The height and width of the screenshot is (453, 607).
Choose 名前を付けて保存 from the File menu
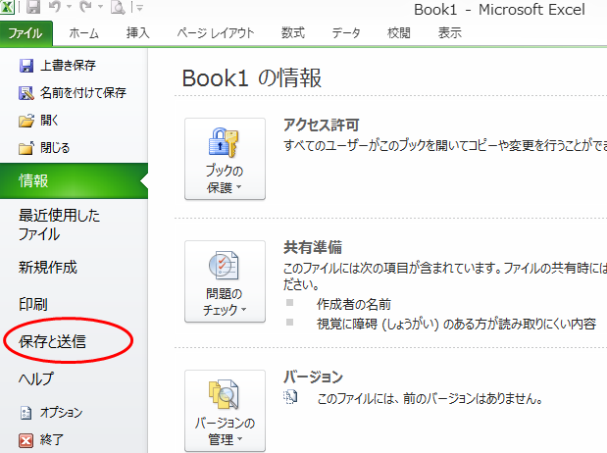click(83, 93)
